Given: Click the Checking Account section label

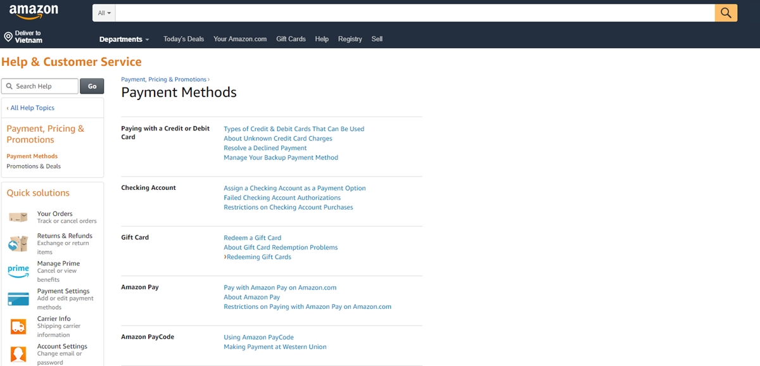Looking at the screenshot, I should coord(148,188).
